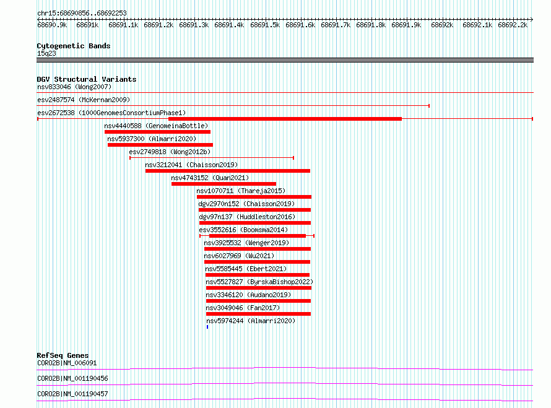Click the thin red line under esv2487574
The height and width of the screenshot is (408, 551).
(x=233, y=105)
